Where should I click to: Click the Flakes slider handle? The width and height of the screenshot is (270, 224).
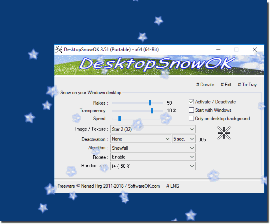point(150,103)
